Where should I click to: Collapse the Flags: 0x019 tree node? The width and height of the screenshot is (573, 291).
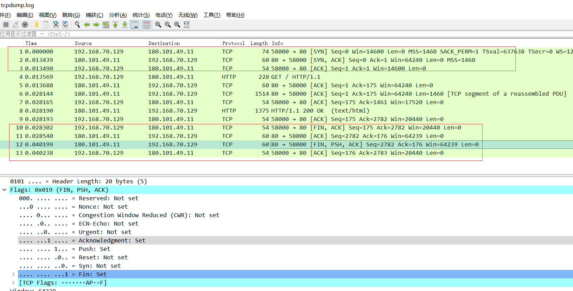(x=5, y=190)
